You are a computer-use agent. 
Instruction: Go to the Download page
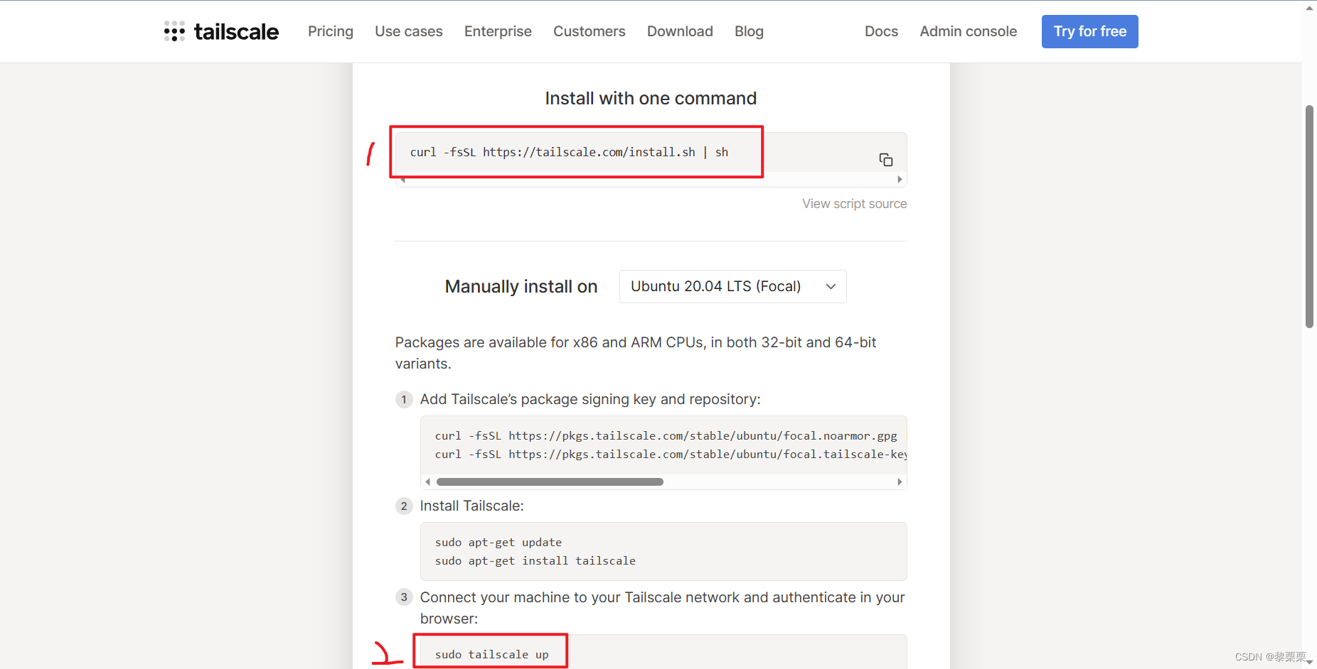click(x=680, y=31)
